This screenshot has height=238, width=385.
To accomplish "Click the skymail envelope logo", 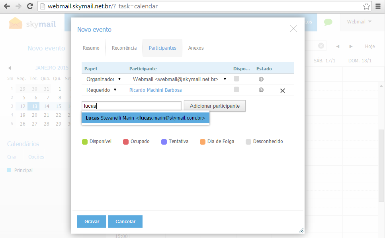I will pyautogui.click(x=16, y=23).
